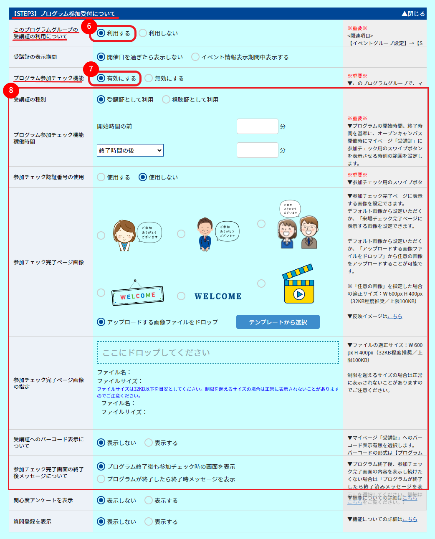The height and width of the screenshot is (539, 435).
Task: Choose bowing woman thank-you image radio
Action: coord(101,235)
